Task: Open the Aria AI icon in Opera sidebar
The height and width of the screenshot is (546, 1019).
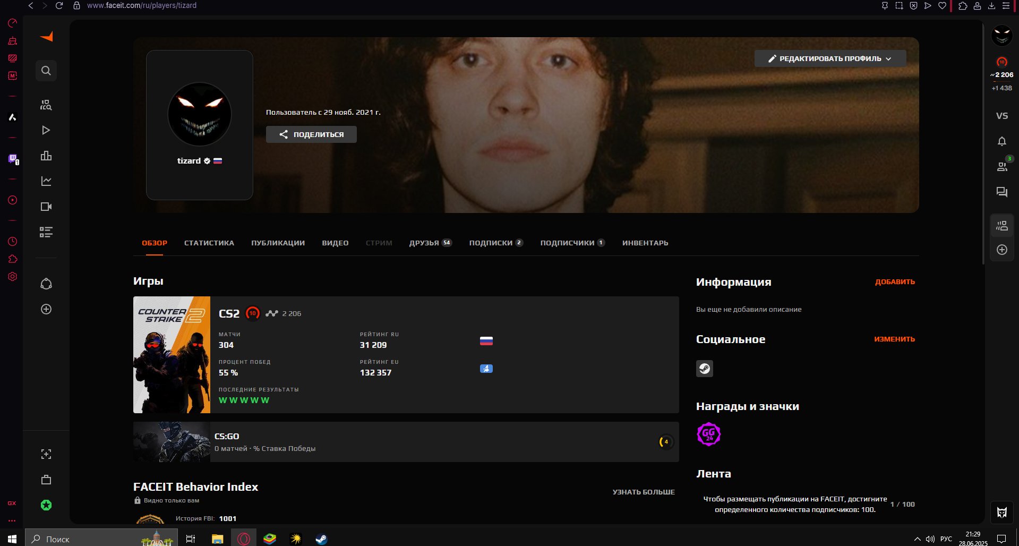Action: click(13, 117)
